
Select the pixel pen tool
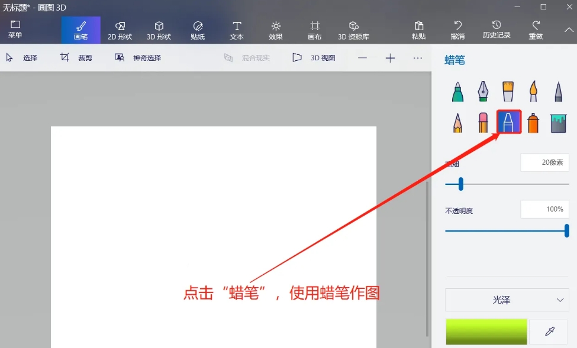click(x=558, y=92)
